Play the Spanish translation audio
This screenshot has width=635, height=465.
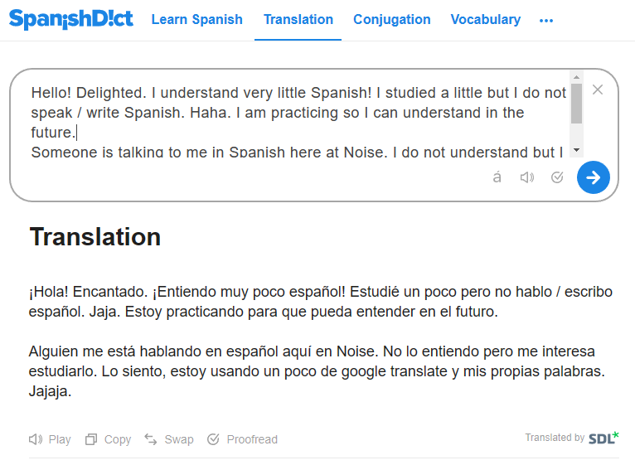[x=50, y=439]
